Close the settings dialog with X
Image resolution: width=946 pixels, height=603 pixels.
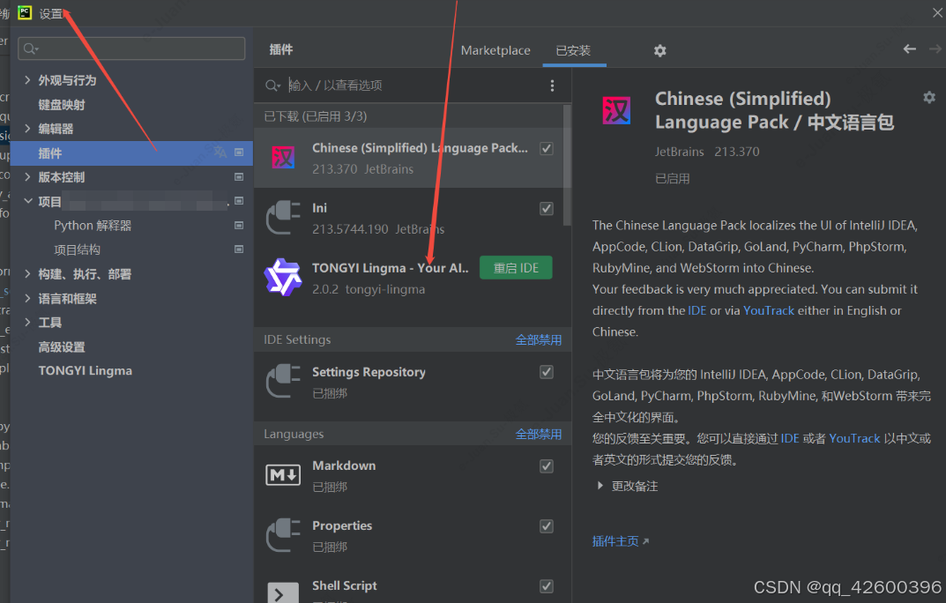point(937,12)
